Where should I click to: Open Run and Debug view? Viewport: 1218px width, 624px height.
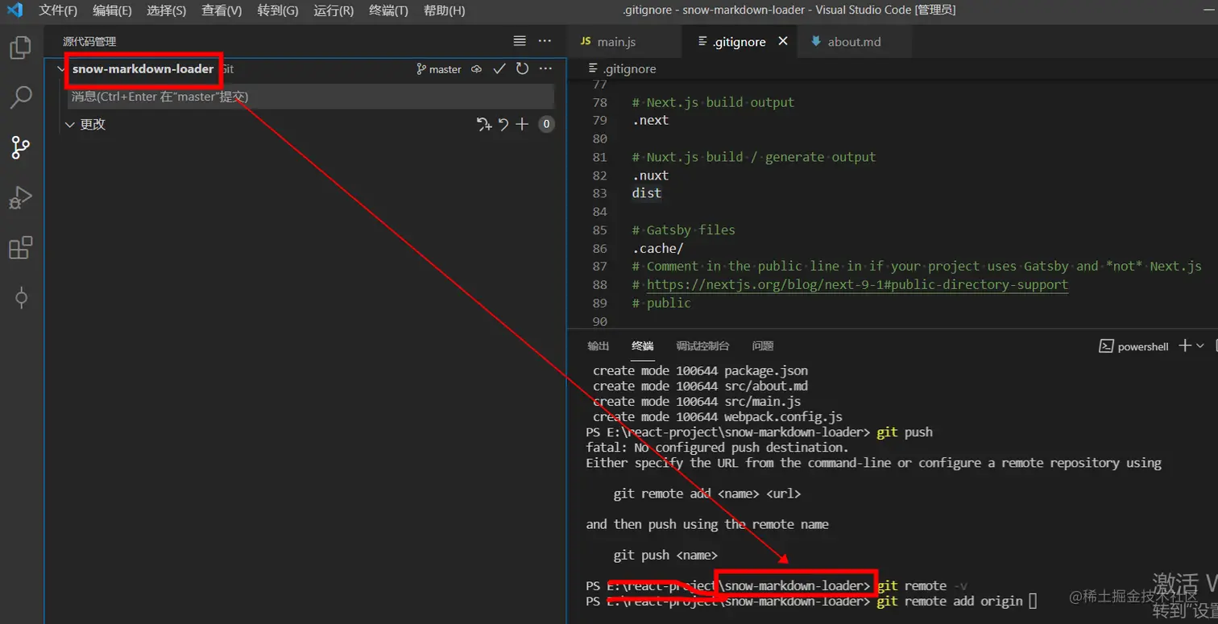(x=20, y=197)
